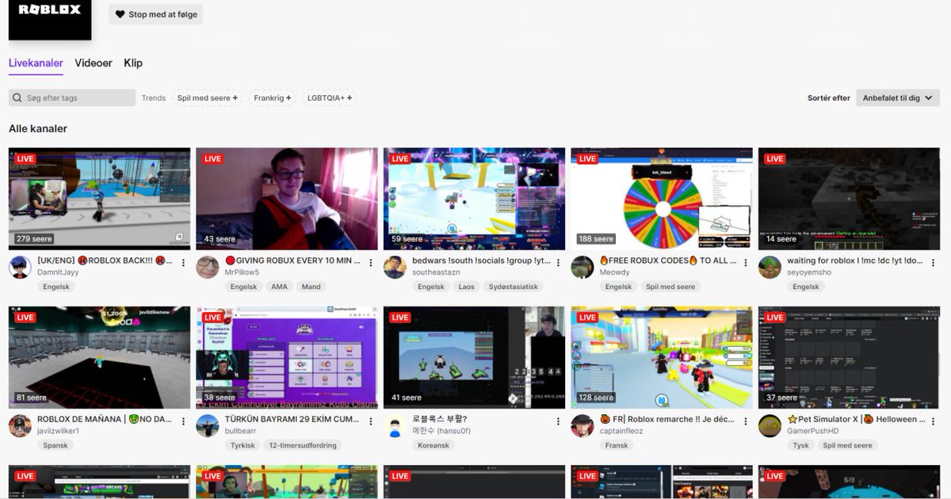Click hansu0f channel avatar

[x=395, y=426]
